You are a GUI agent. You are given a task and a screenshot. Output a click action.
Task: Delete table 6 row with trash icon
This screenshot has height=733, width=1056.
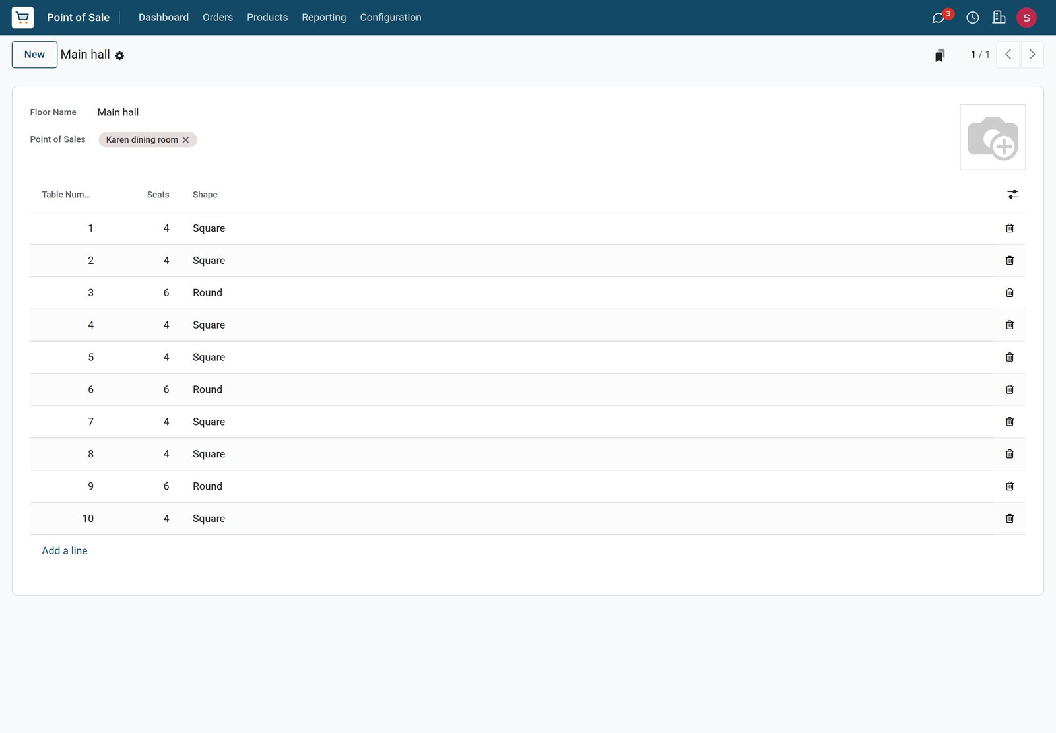tap(1010, 390)
